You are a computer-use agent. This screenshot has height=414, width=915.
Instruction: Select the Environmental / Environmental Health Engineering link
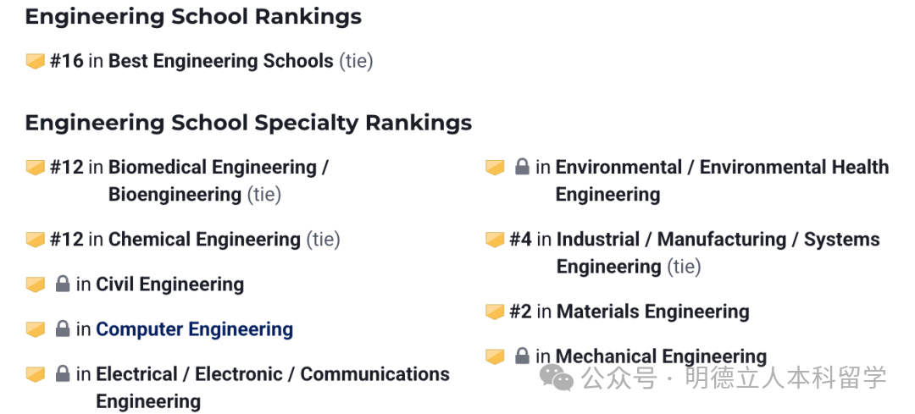pyautogui.click(x=723, y=181)
